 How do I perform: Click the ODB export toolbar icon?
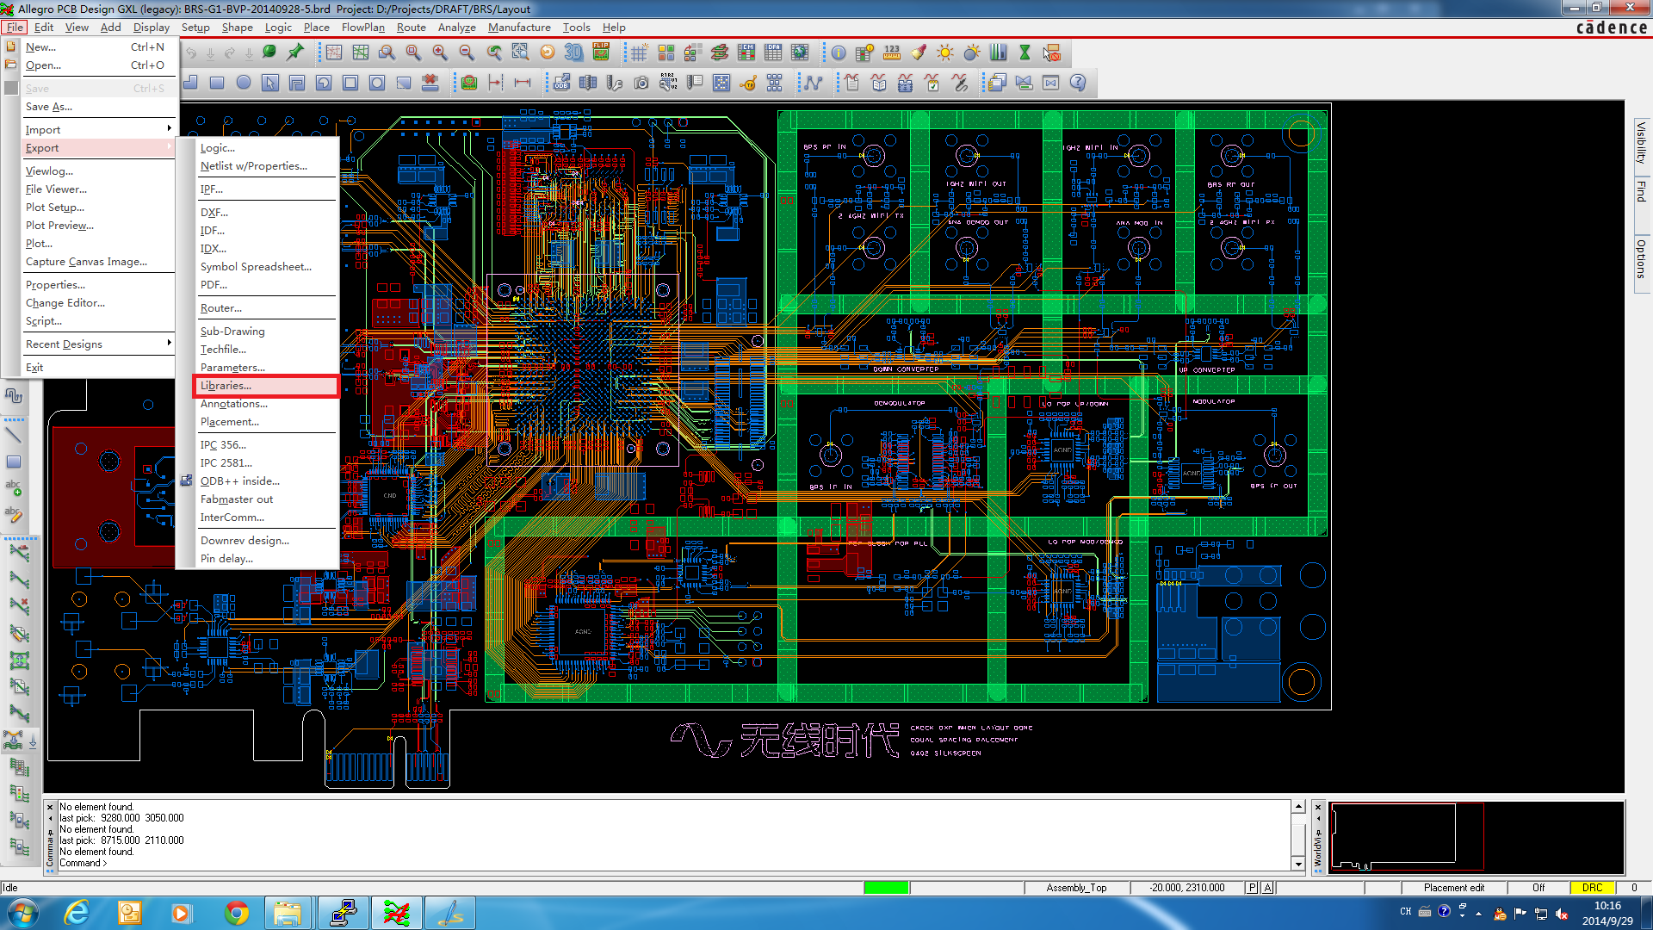pos(561,83)
